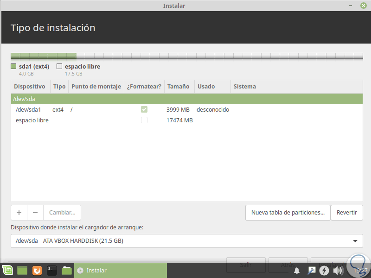Click the espacio libre legend swatch
371x278 pixels.
[59, 66]
